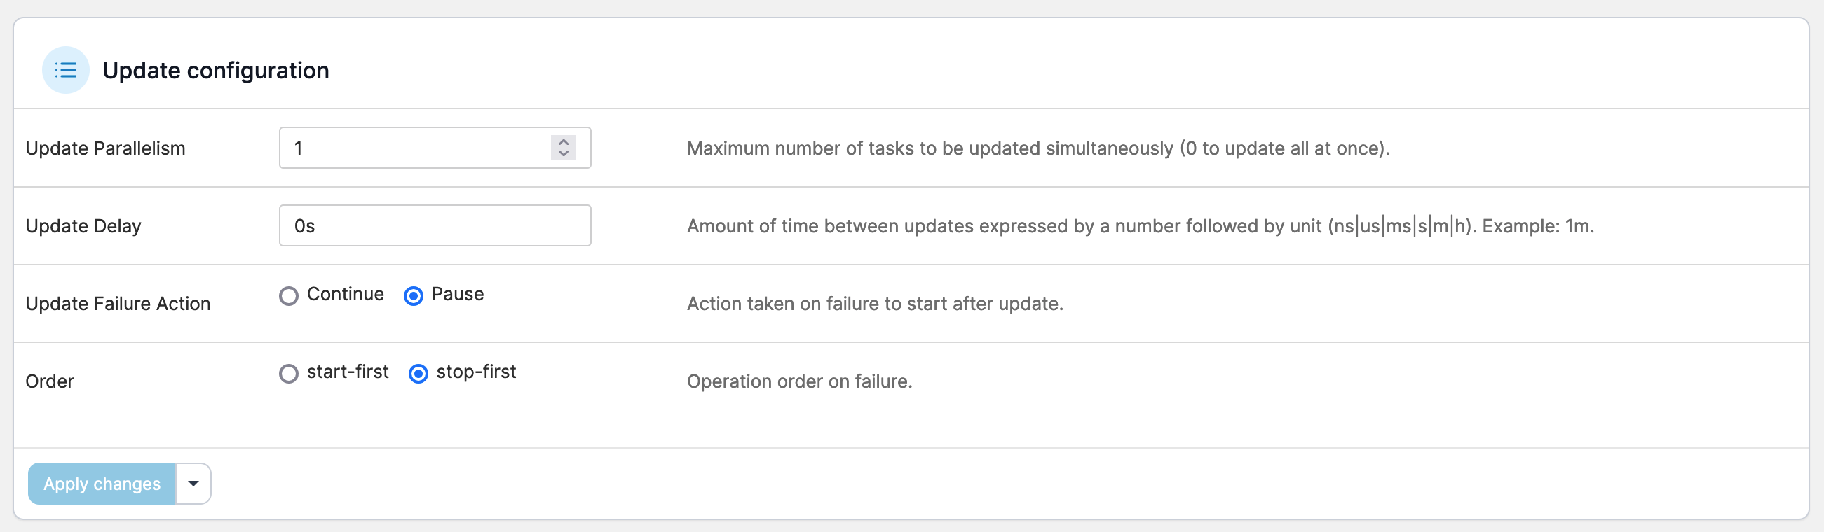This screenshot has height=532, width=1824.
Task: Set Order to start-first
Action: pyautogui.click(x=289, y=374)
